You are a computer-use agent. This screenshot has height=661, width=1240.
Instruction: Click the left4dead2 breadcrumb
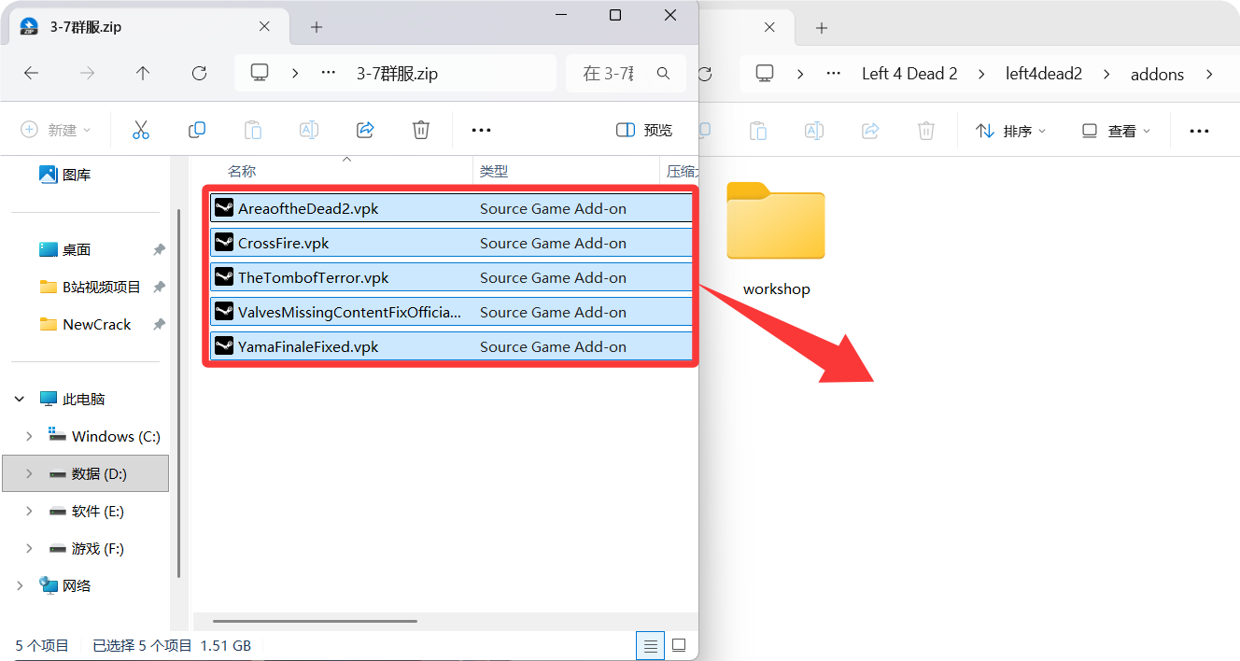click(x=1043, y=74)
